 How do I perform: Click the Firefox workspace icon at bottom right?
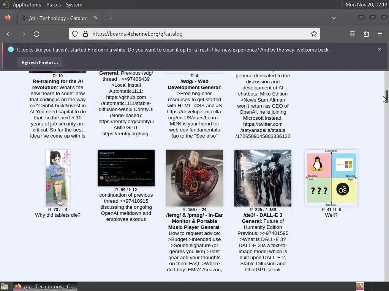tap(360, 286)
